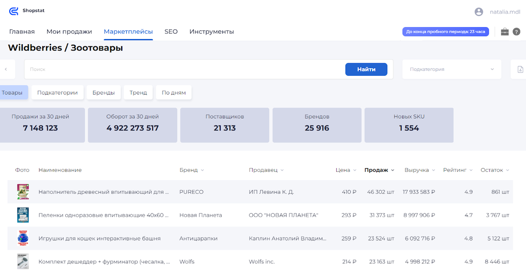Click Новых SKU stat card
The image size is (526, 279).
pos(409,125)
